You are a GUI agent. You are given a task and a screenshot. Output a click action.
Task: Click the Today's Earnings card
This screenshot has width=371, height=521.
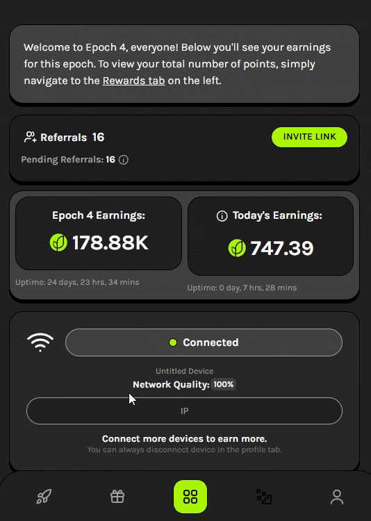(x=270, y=236)
